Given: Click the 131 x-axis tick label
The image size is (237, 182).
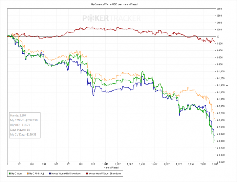Looking at the screenshot, I should pos(20,164).
